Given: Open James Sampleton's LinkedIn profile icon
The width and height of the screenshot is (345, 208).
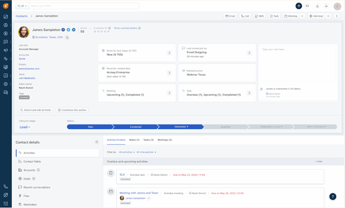Looking at the screenshot, I should coord(74,30).
